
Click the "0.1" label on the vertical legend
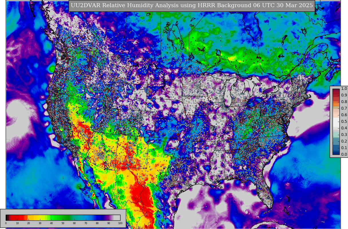tap(344, 148)
